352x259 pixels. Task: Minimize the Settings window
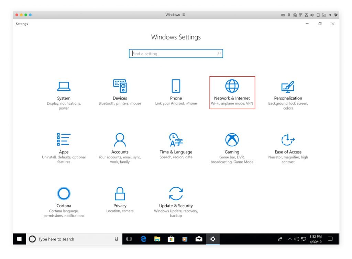pyautogui.click(x=307, y=24)
